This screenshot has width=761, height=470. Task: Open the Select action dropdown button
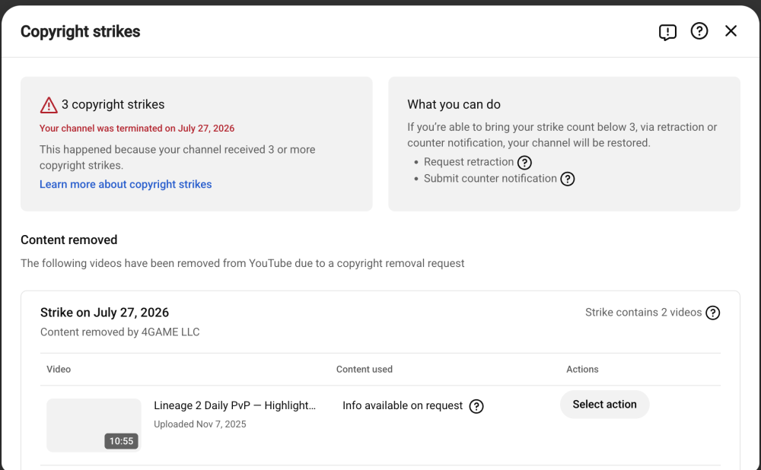pos(604,405)
